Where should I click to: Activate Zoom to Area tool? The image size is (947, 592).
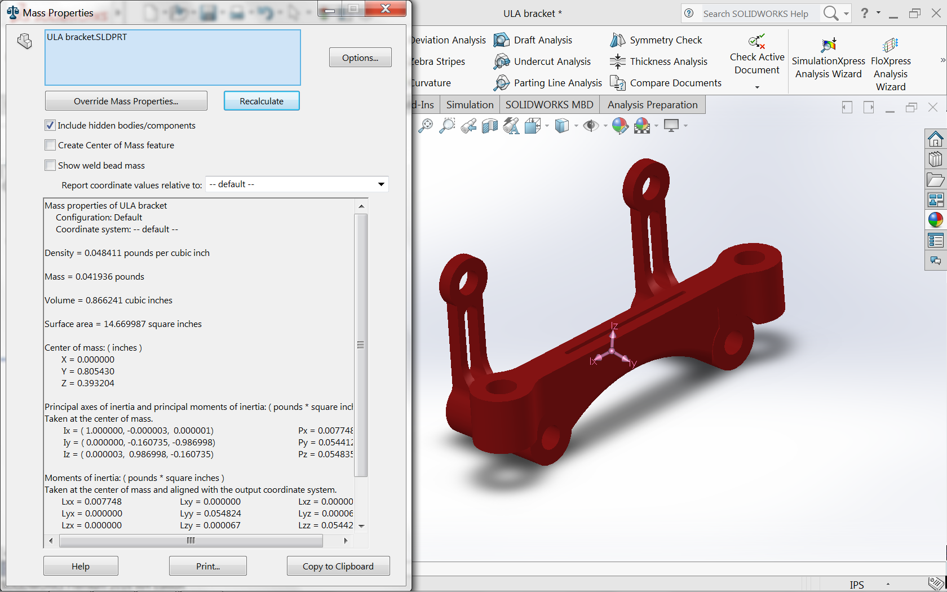447,126
